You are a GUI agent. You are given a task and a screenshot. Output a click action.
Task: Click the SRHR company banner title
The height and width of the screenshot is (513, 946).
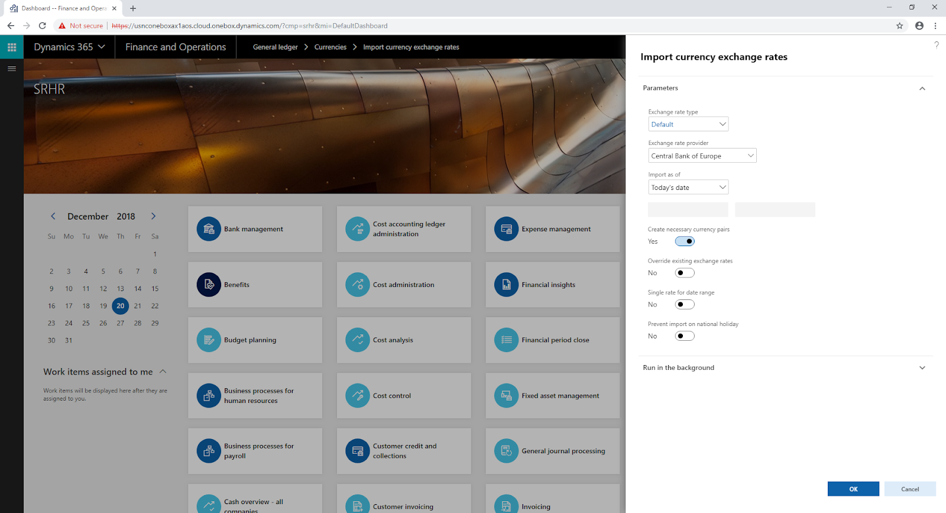49,89
